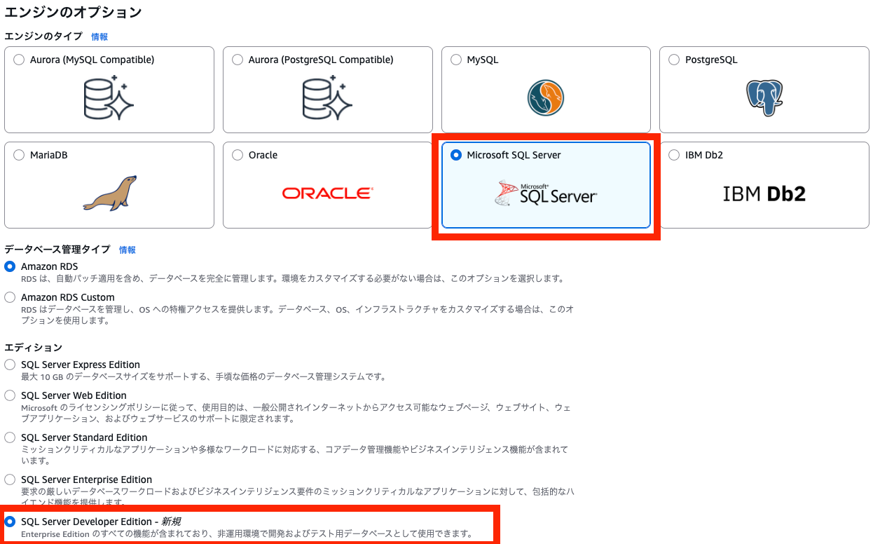The width and height of the screenshot is (880, 544).
Task: Open 情報 link next to エンジンのタイプ
Action: pyautogui.click(x=99, y=36)
